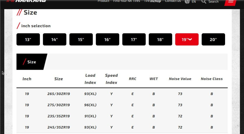Open Find Your NK Tires
The width and height of the screenshot is (244, 134).
click(127, 1)
